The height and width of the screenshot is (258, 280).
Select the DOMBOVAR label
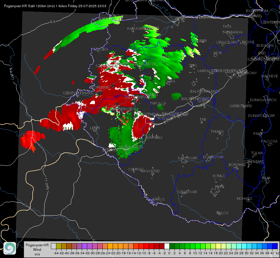pyautogui.click(x=213, y=157)
